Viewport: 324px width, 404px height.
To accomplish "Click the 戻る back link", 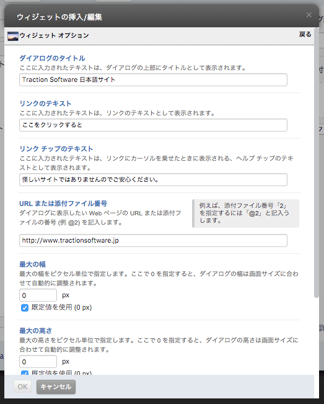I will (305, 34).
